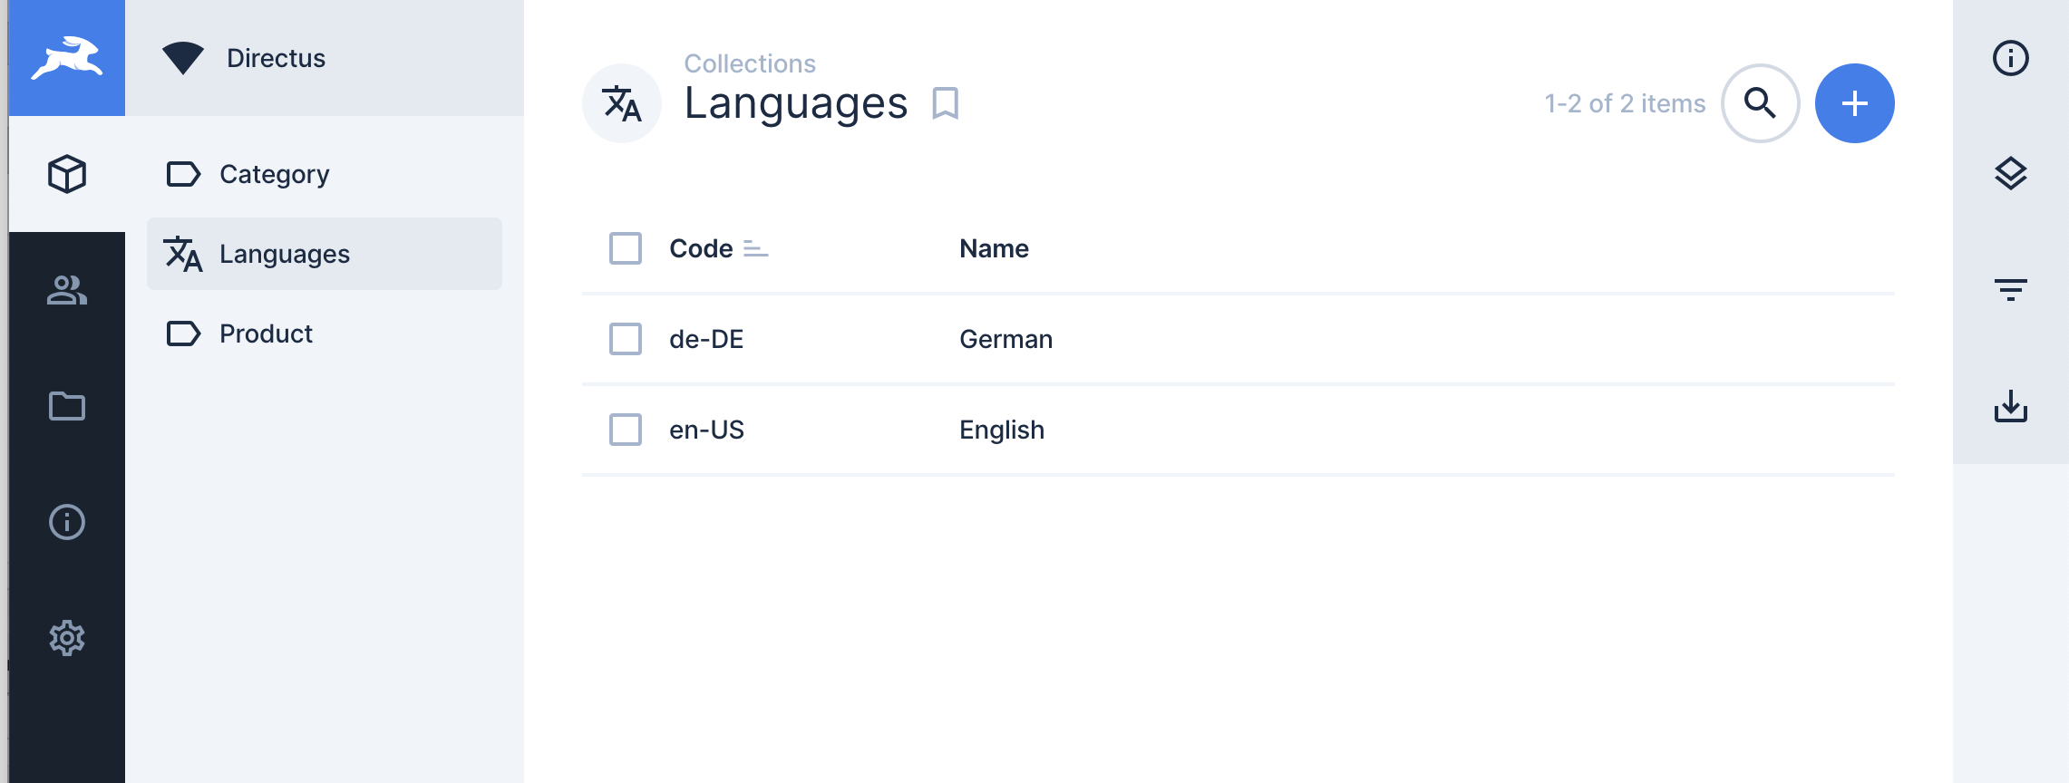Open the German name cell

tap(1005, 339)
